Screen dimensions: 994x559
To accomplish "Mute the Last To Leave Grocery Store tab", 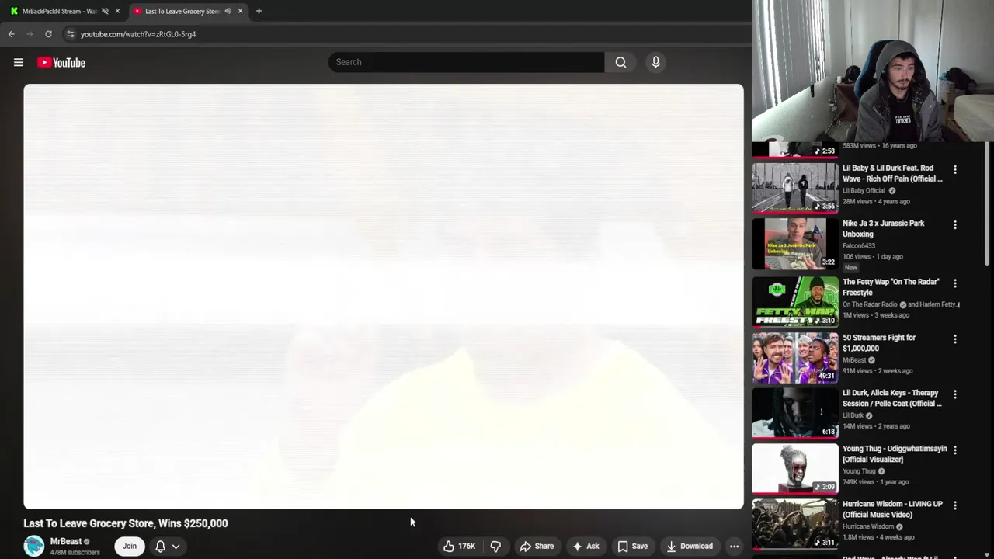I will [x=228, y=11].
